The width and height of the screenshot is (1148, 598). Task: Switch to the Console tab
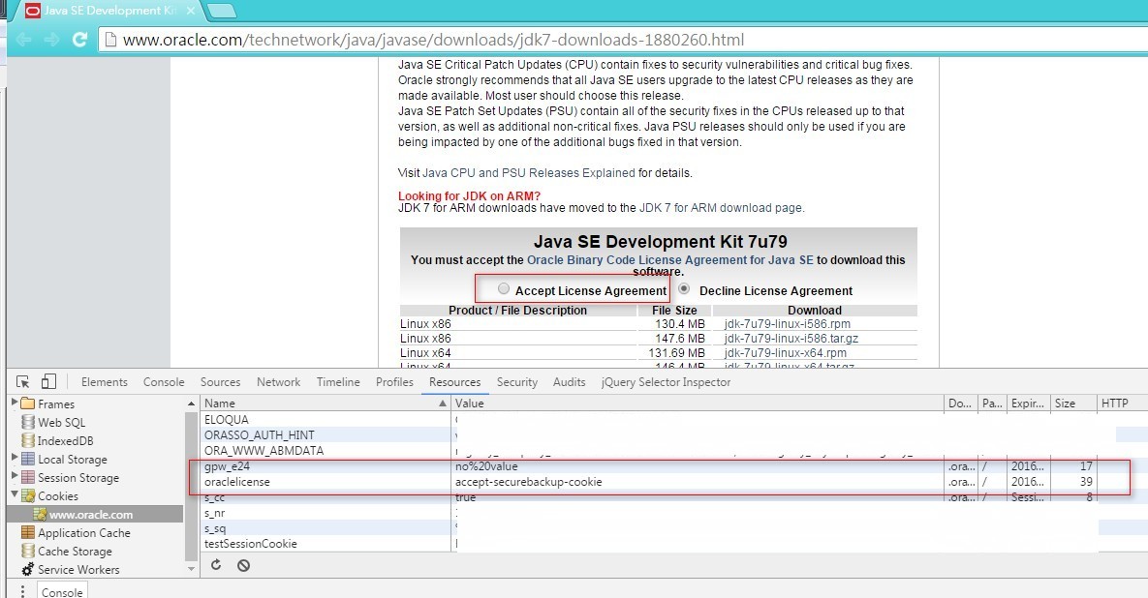[164, 381]
